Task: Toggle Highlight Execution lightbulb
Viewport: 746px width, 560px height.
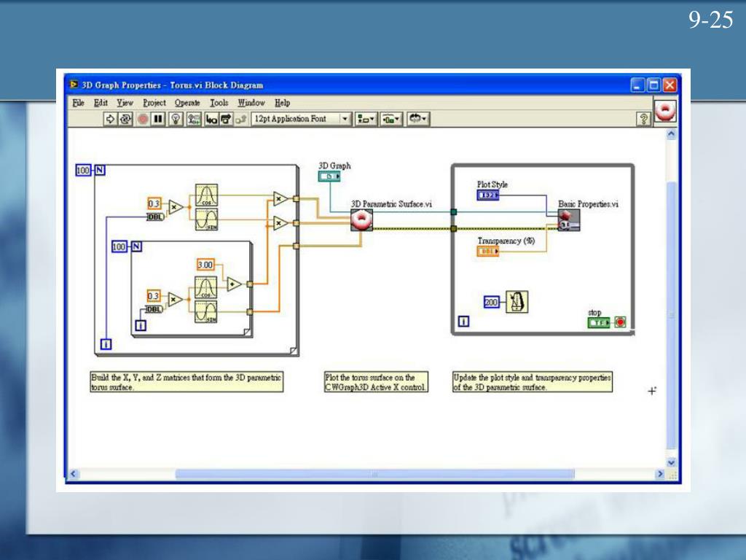Action: [176, 119]
